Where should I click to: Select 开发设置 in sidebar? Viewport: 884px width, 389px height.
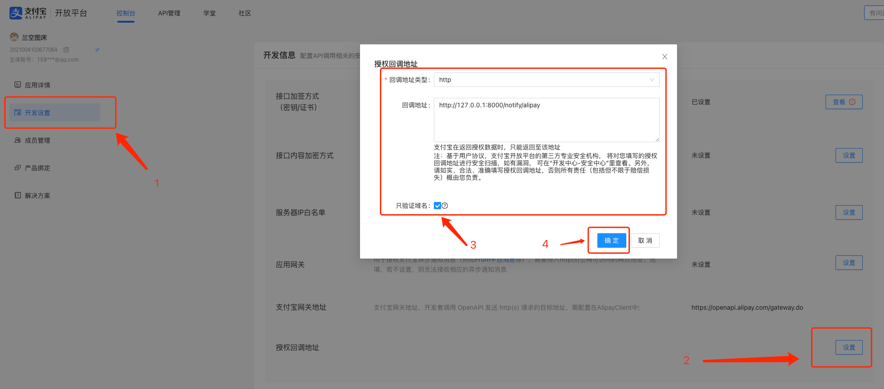pos(55,112)
